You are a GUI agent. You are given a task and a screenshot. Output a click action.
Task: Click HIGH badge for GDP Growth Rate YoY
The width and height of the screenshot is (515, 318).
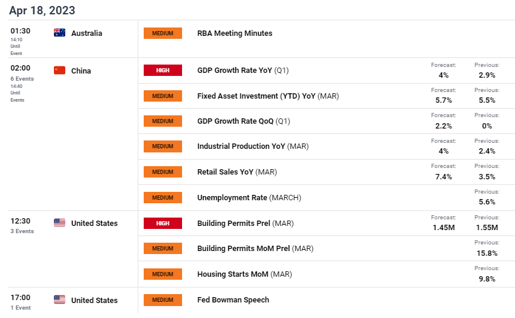click(x=162, y=71)
